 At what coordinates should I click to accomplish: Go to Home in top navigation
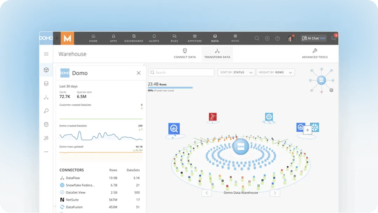pyautogui.click(x=93, y=38)
